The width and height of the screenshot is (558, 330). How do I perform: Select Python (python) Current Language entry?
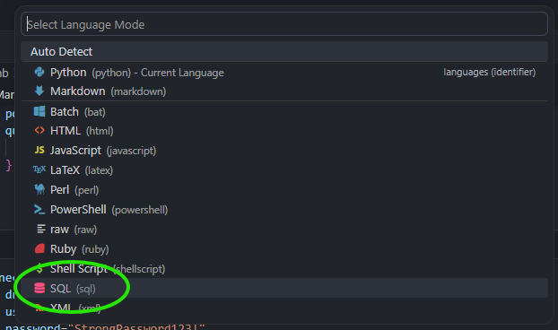coord(284,73)
